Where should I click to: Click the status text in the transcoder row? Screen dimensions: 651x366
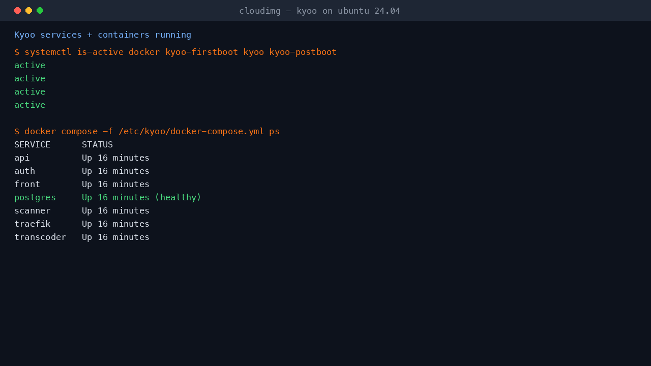pyautogui.click(x=116, y=237)
